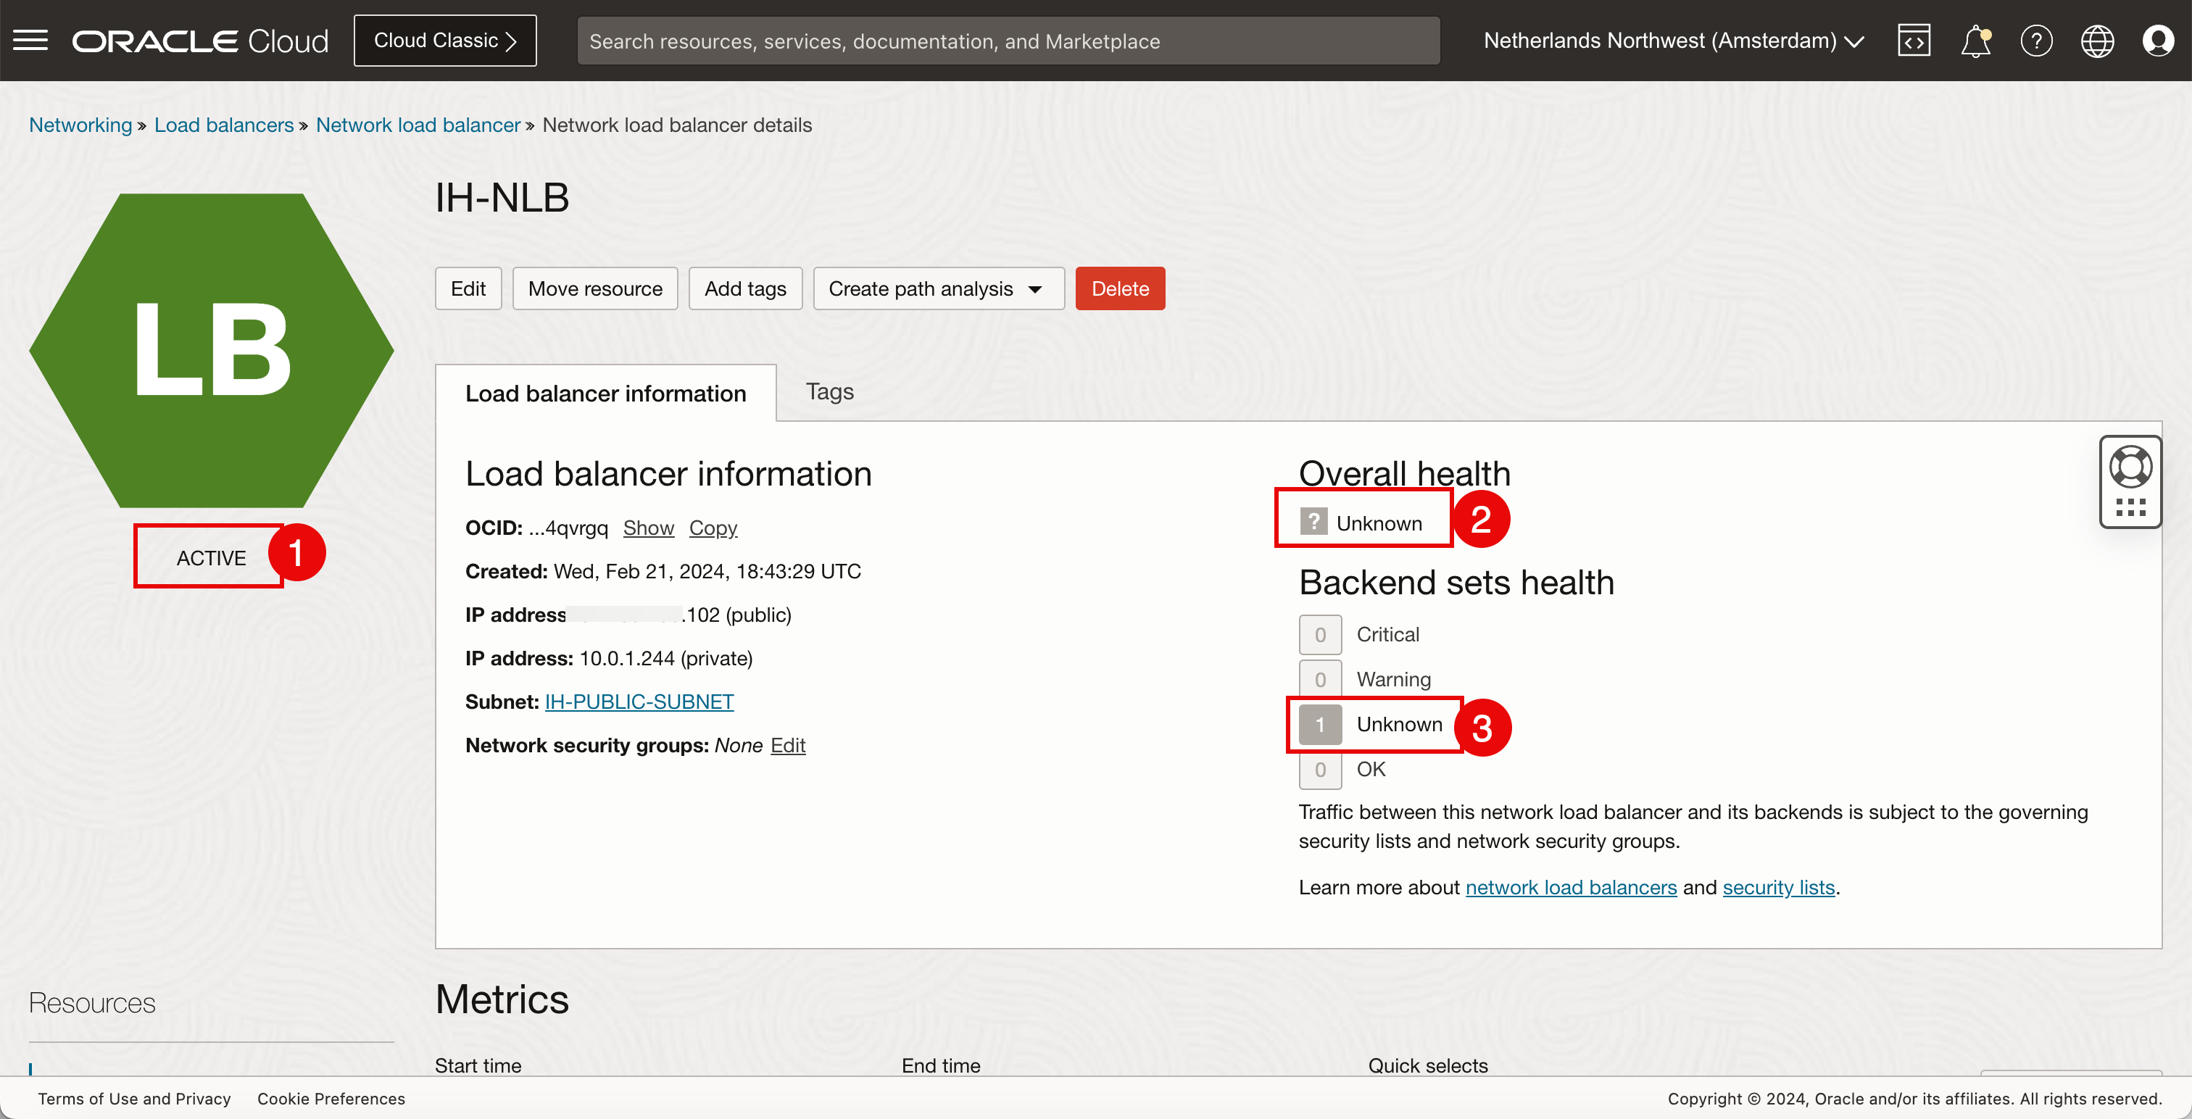Click the Oracle Cloud logo
The image size is (2192, 1119).
point(200,41)
